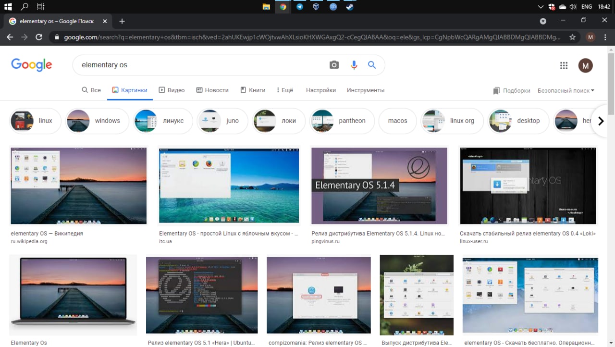
Task: Filter by the linux org chip
Action: click(452, 121)
